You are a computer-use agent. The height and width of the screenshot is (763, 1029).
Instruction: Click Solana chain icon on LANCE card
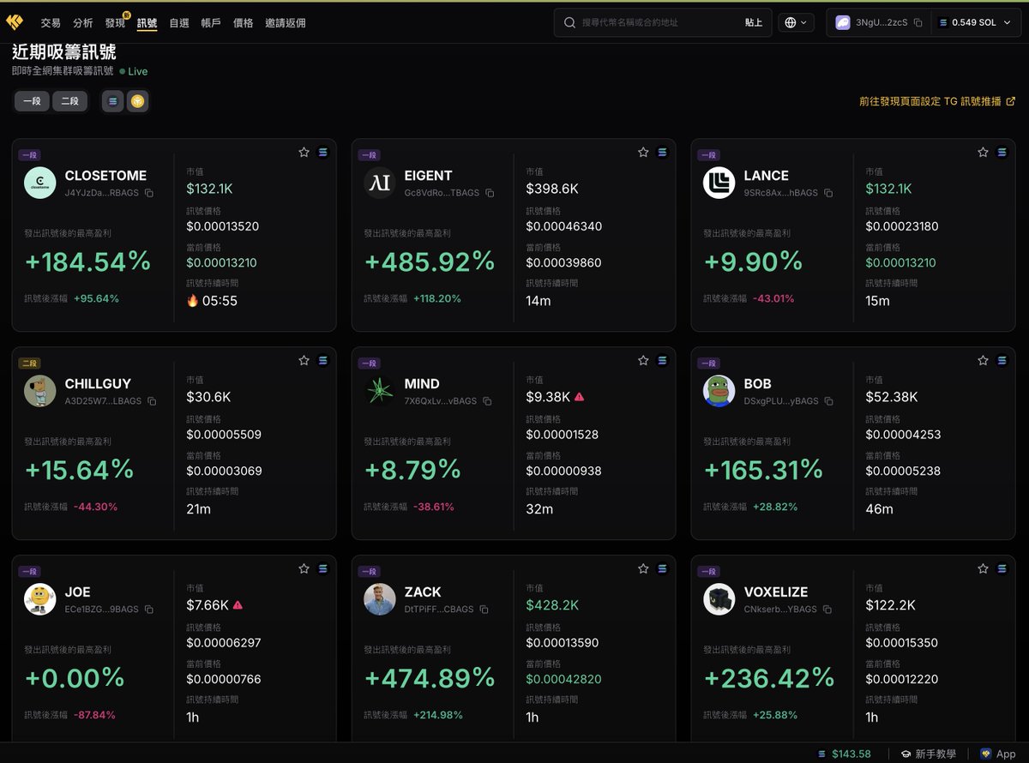[1002, 153]
